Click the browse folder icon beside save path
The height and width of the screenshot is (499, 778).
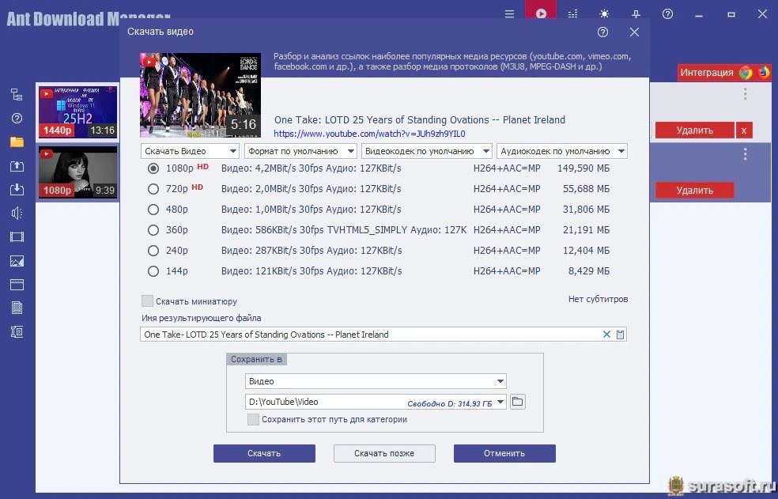pos(517,402)
